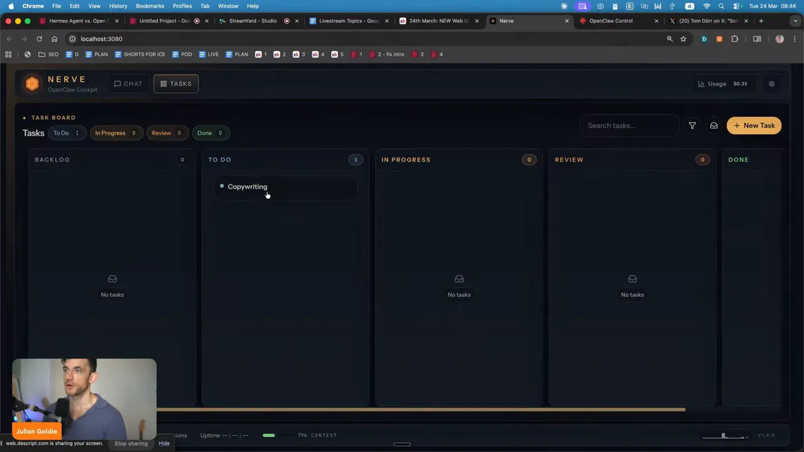
Task: Open the Chrome apps grid icon
Action: tap(8, 55)
